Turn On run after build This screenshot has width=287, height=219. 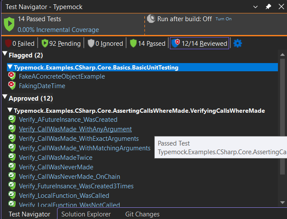pyautogui.click(x=223, y=19)
